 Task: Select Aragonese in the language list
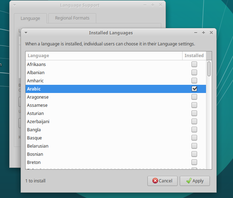pos(38,97)
